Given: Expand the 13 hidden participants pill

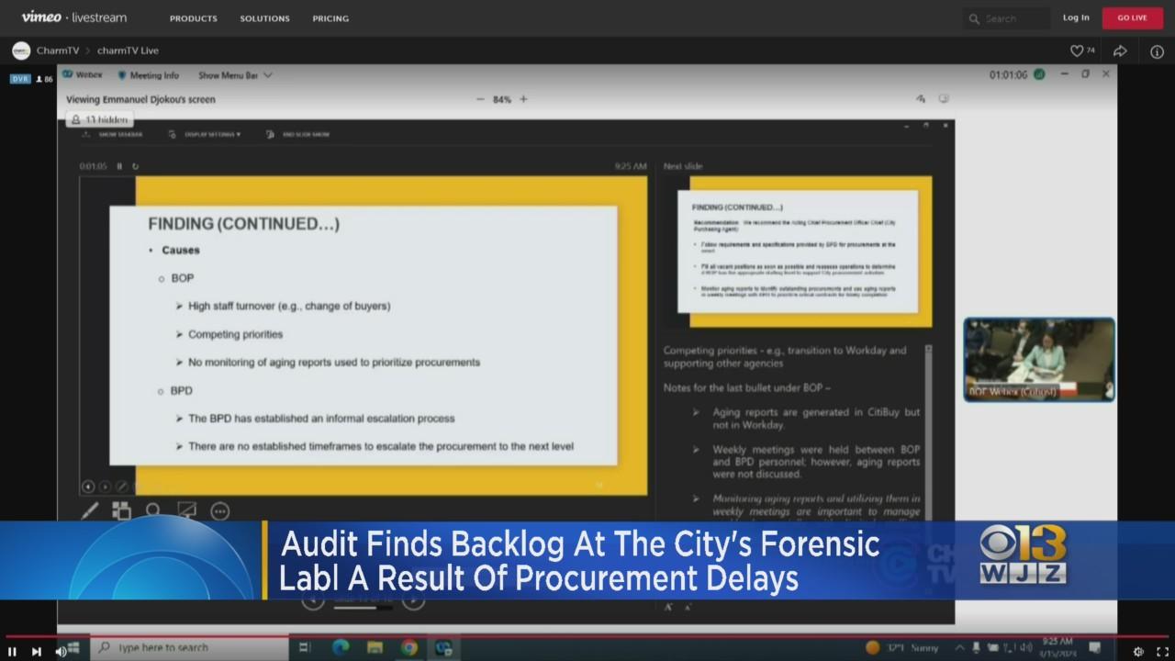Looking at the screenshot, I should click(x=99, y=119).
